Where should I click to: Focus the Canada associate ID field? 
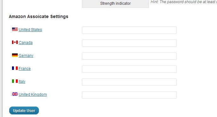tap(129, 43)
